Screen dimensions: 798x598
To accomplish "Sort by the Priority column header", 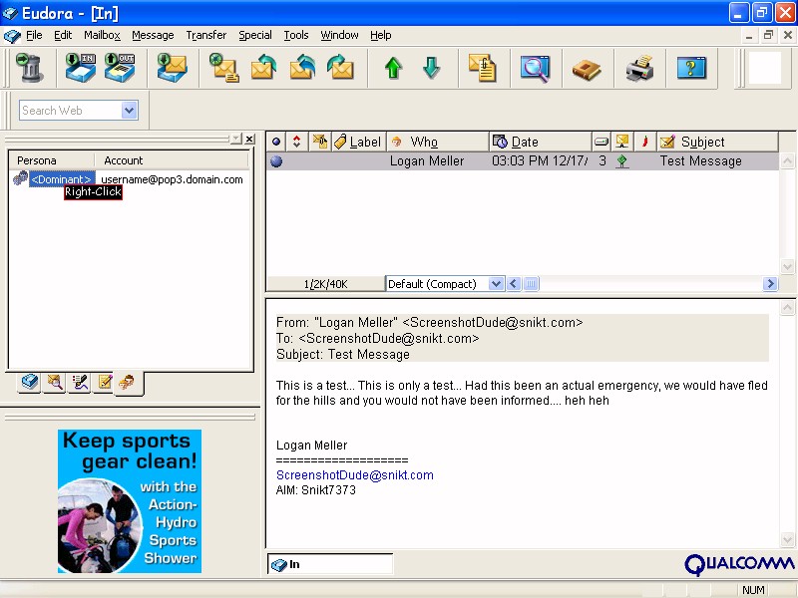I will tap(296, 142).
